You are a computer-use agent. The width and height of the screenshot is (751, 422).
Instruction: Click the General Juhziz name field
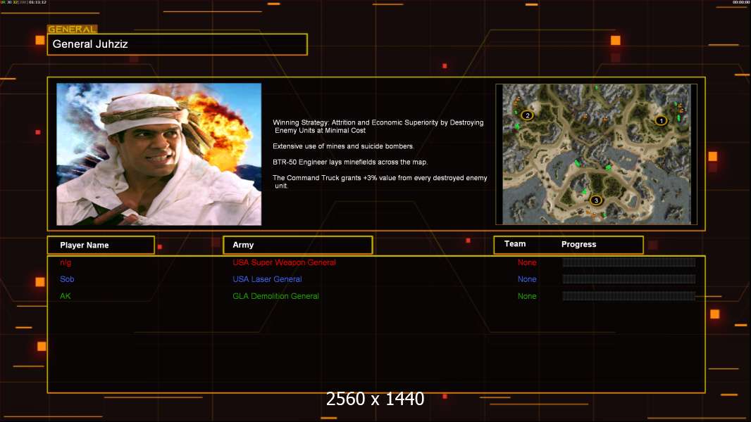[x=178, y=44]
